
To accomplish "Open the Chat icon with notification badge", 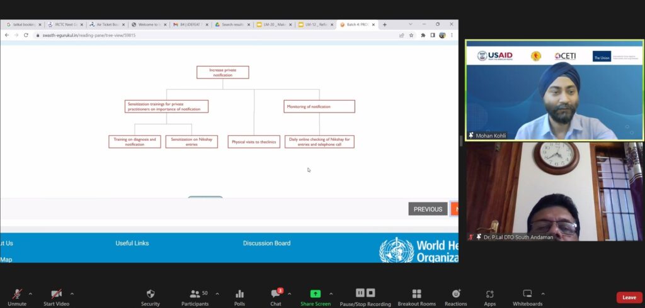I will click(x=275, y=294).
